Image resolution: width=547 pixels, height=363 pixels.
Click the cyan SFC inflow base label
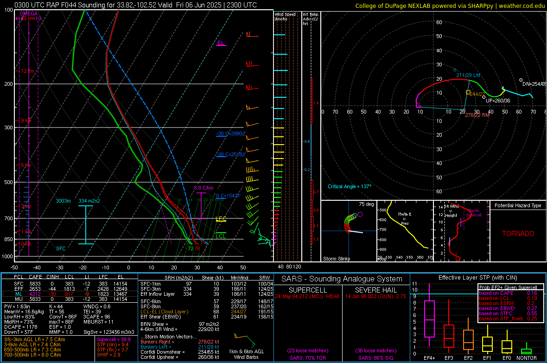click(61, 248)
